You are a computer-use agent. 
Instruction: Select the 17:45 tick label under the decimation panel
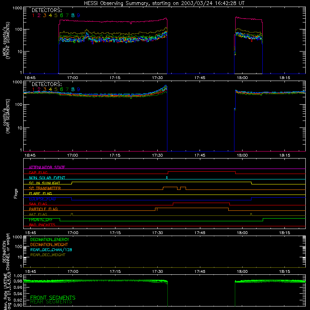pos(200,272)
